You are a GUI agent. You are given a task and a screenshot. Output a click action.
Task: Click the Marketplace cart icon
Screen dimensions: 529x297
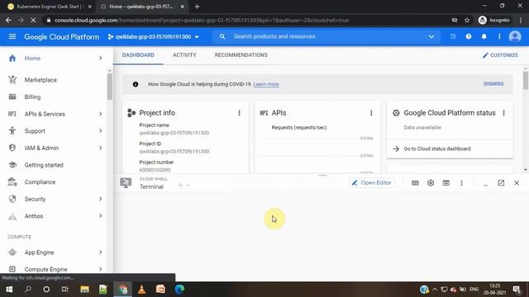(x=12, y=80)
